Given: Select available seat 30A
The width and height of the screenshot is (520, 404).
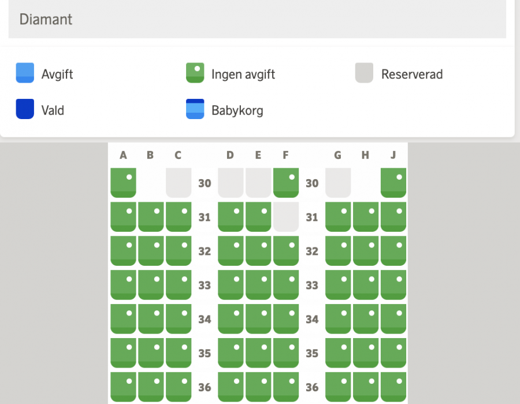Looking at the screenshot, I should (123, 183).
